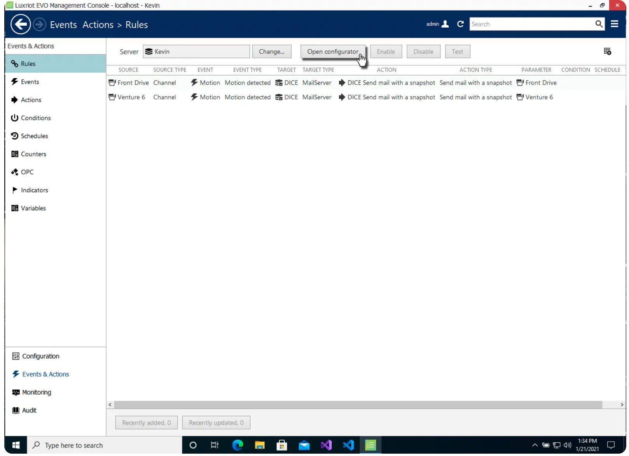Click Events breadcrumb in header
The width and height of the screenshot is (629, 456).
pos(63,24)
